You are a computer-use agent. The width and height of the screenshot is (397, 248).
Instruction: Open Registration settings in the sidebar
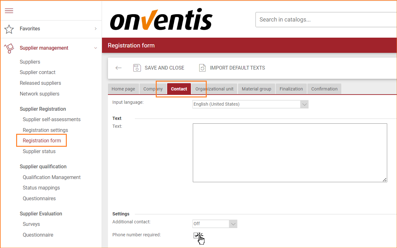coord(45,130)
